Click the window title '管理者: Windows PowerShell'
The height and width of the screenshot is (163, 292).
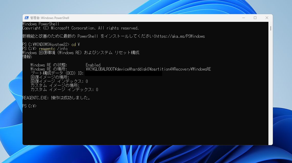pos(49,18)
